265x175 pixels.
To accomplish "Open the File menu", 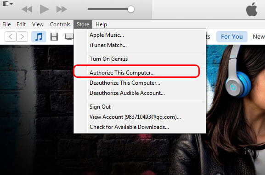I will tap(6, 24).
